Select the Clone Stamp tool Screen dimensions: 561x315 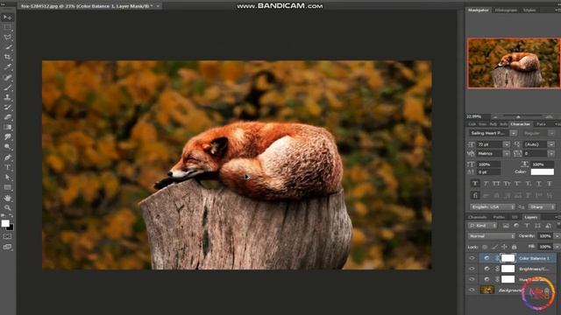pos(7,97)
